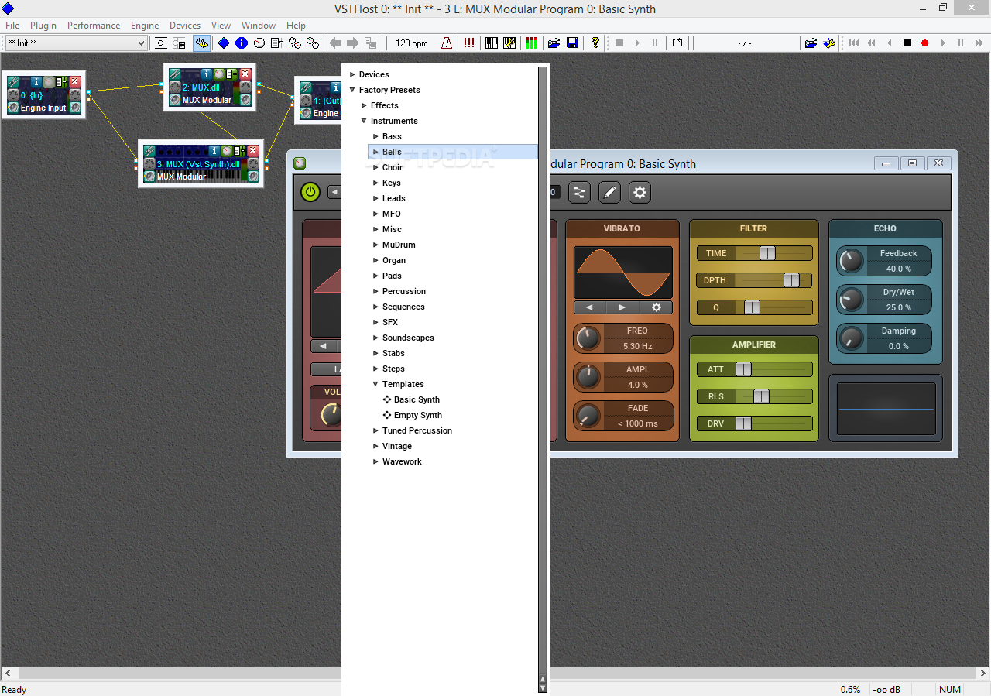991x696 pixels.
Task: Click the vibrato waveform gear icon
Action: click(657, 307)
